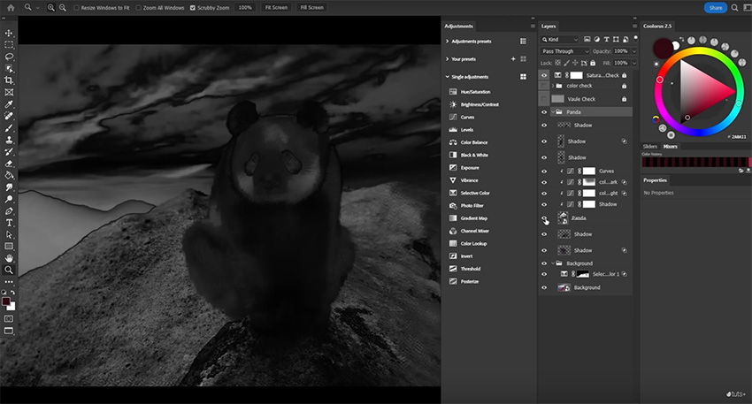This screenshot has height=404, width=752.
Task: Toggle visibility of the Panda group
Action: pyautogui.click(x=544, y=113)
